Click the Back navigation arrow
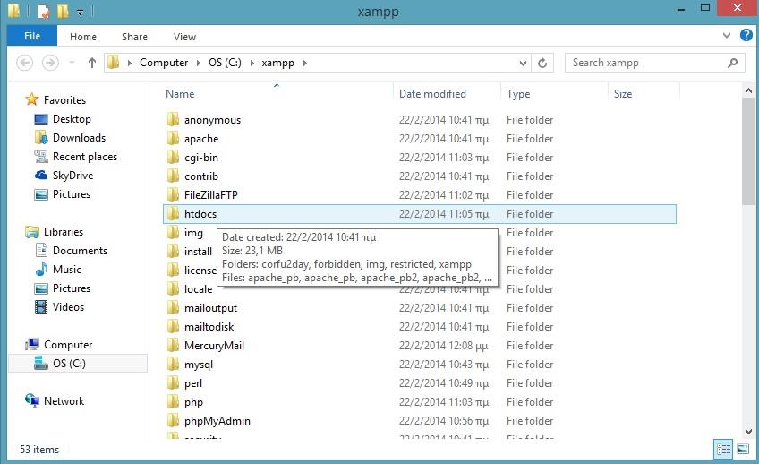The image size is (759, 464). [x=25, y=63]
